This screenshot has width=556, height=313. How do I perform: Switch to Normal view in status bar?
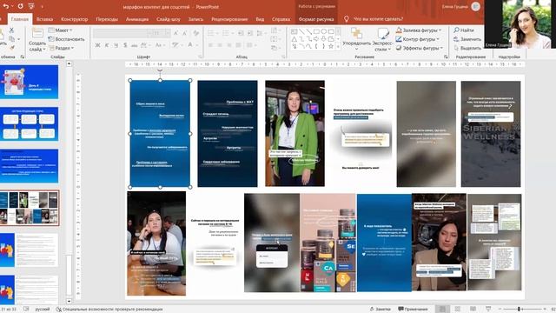[442, 309]
